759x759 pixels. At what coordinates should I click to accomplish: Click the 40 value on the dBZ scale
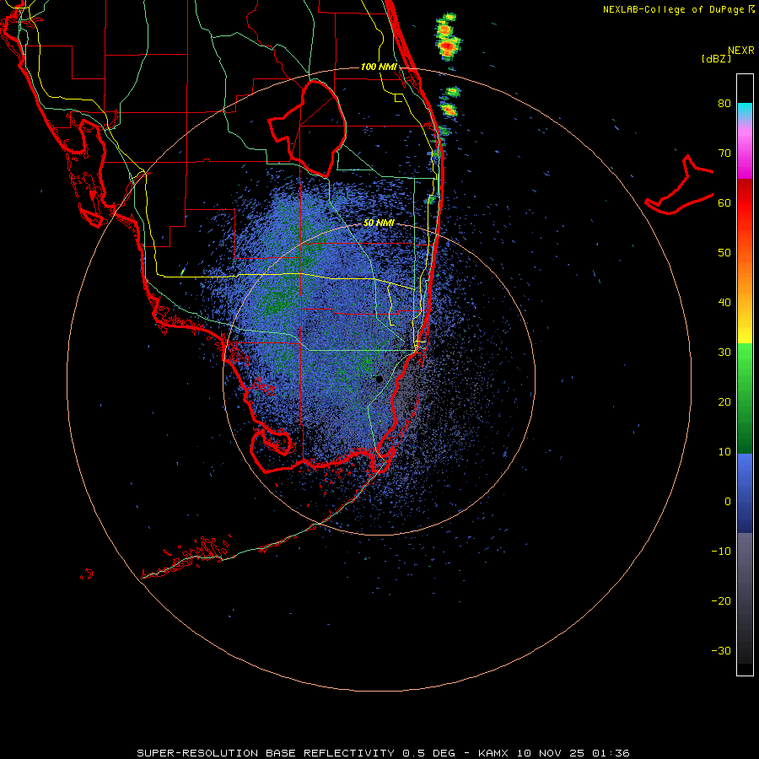pyautogui.click(x=724, y=303)
